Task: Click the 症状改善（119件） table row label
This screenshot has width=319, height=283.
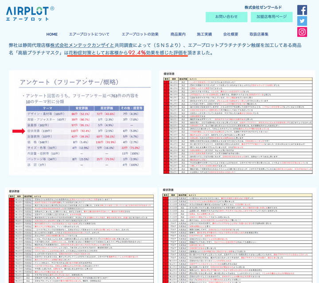Action: 40,131
